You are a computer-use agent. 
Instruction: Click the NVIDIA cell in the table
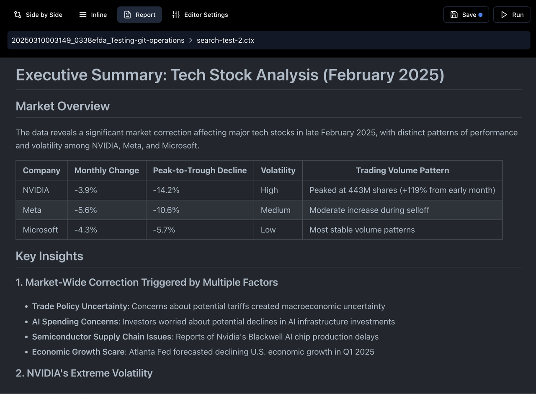click(x=41, y=190)
